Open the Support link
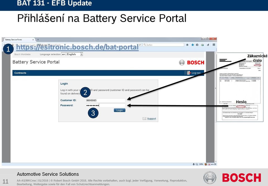Viewport: 268px width, 186px height. [151, 119]
